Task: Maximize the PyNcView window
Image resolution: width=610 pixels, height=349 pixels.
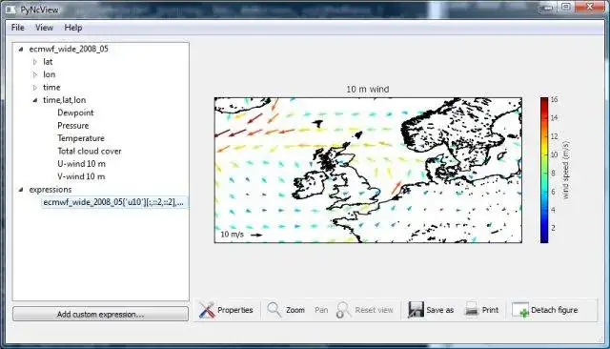Action: tap(566, 7)
